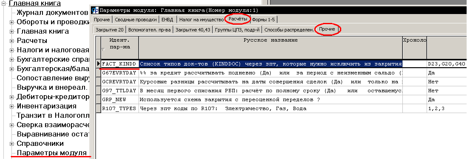Select Выравнивание остатков tree item
This screenshot has width=467, height=159.
53,134
